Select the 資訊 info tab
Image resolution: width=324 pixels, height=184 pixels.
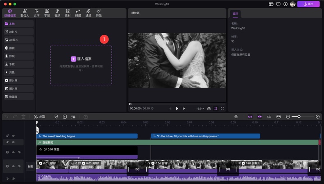[235, 13]
